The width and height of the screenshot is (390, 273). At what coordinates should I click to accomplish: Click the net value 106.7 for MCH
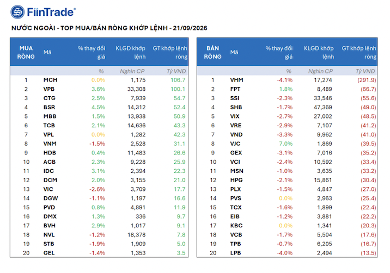tap(178, 80)
